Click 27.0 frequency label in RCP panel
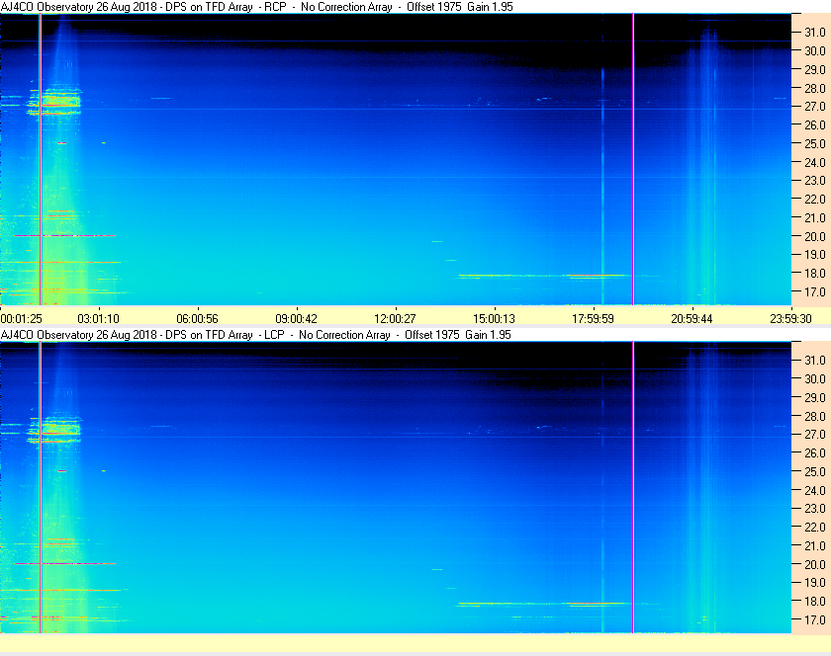Image resolution: width=831 pixels, height=656 pixels. (815, 107)
